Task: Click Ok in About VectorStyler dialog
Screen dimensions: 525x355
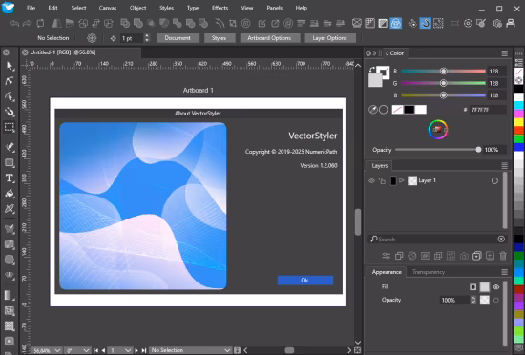Action: (305, 281)
